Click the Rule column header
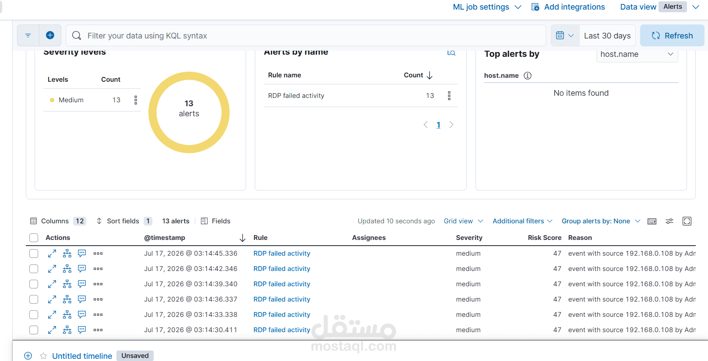708x361 pixels. (x=261, y=238)
